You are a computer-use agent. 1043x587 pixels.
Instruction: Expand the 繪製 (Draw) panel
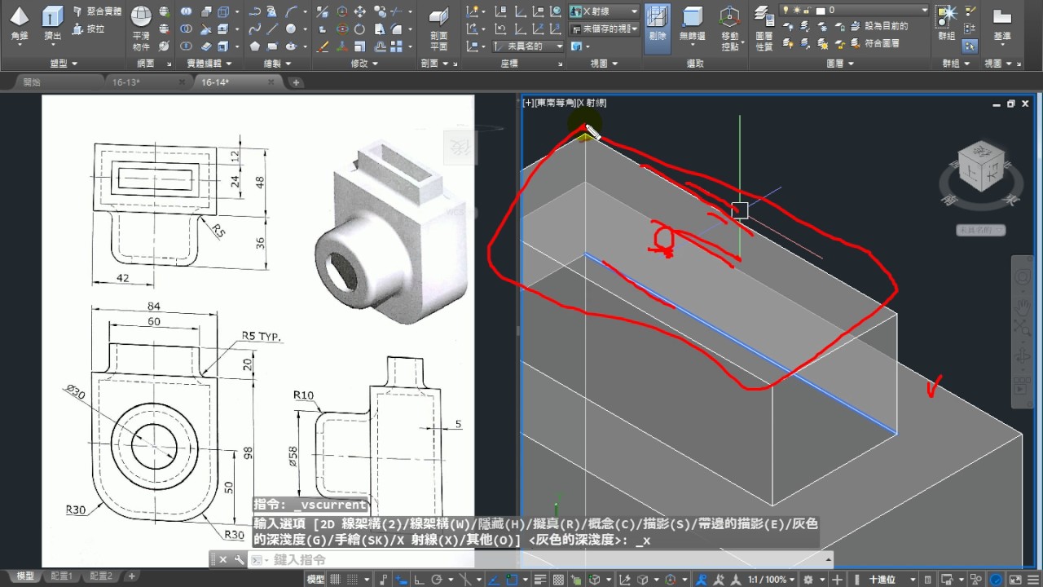pyautogui.click(x=276, y=63)
